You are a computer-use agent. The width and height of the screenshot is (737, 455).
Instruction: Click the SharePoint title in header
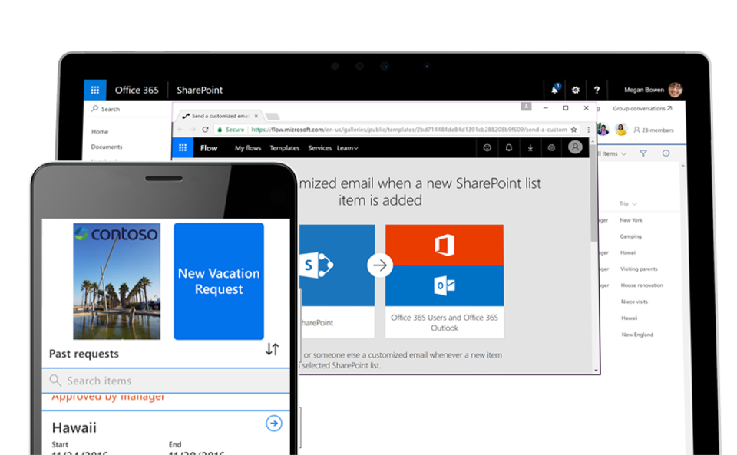200,90
